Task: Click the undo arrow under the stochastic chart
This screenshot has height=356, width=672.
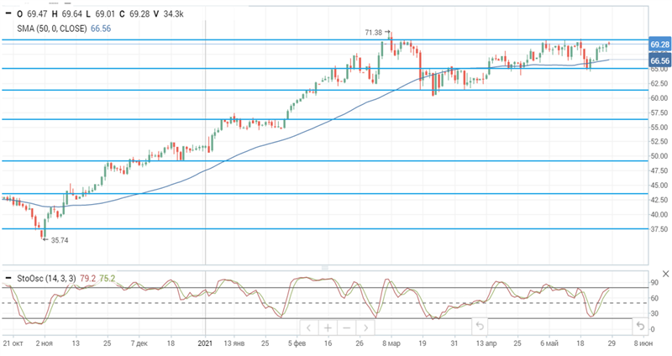Action: pos(480,327)
